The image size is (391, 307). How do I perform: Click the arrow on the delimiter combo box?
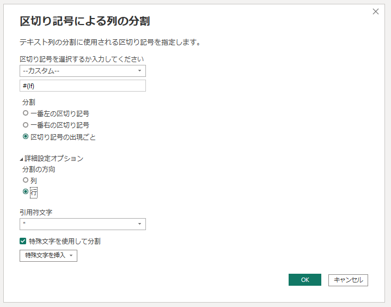[x=139, y=71]
